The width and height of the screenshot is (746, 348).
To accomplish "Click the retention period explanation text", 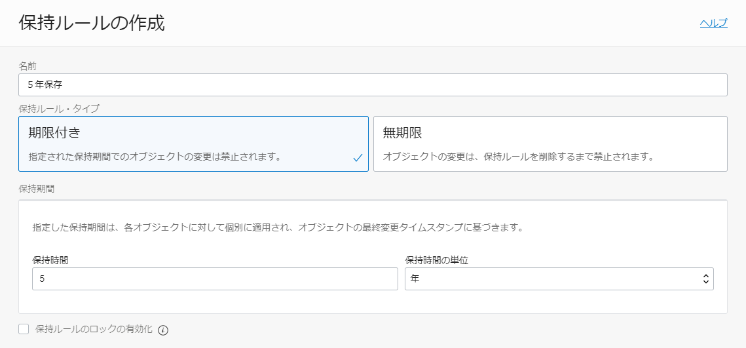I will (278, 227).
